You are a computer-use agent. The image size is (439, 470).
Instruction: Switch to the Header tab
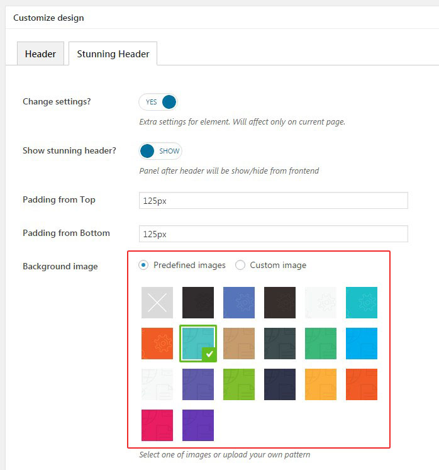point(40,54)
